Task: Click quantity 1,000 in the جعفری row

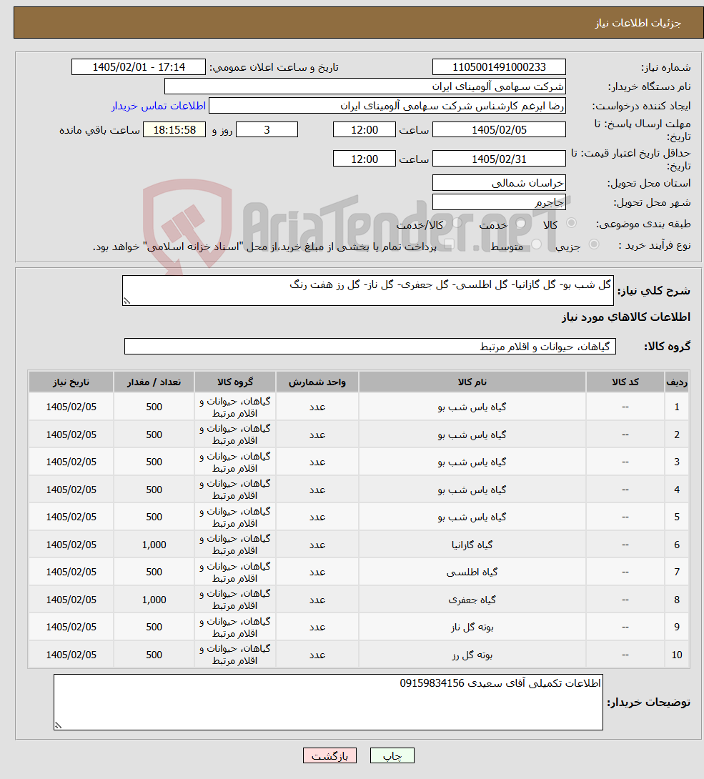Action: tap(154, 600)
